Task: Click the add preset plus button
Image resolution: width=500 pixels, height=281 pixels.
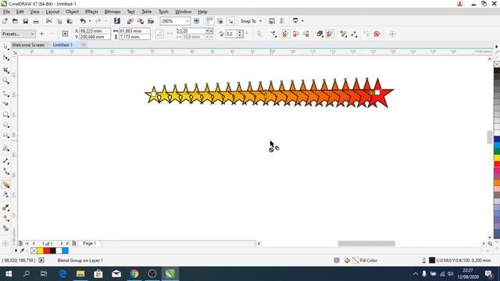Action: [41, 34]
